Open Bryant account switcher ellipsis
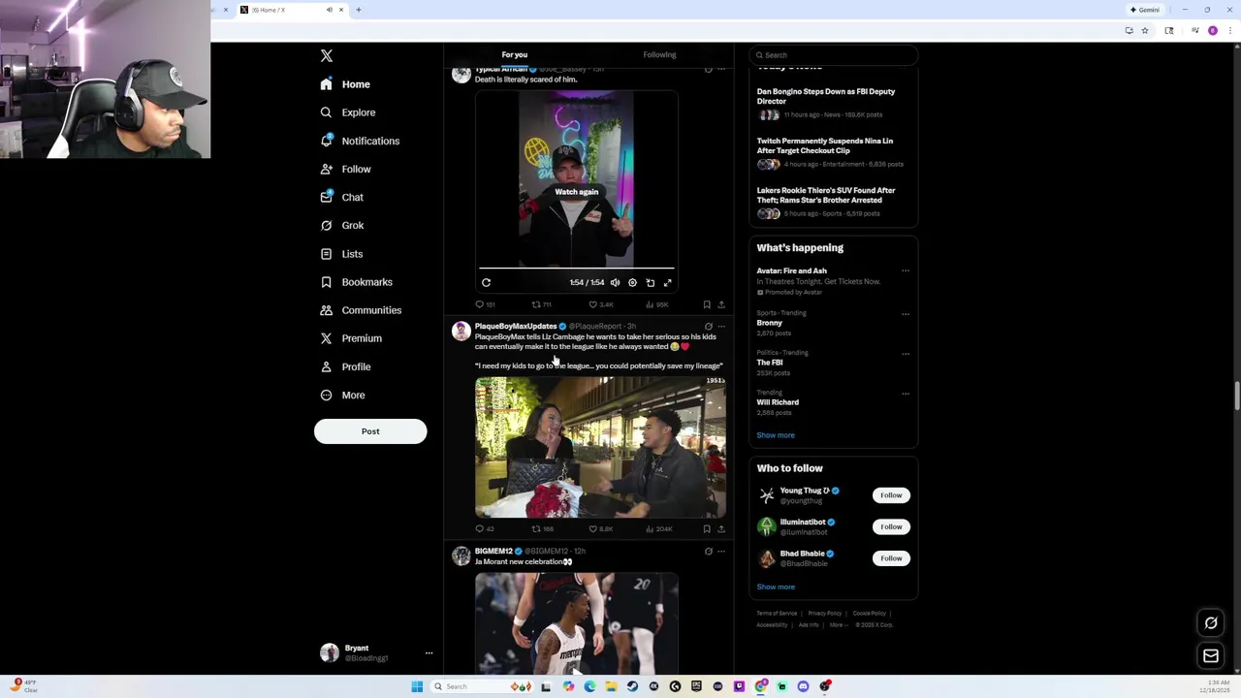This screenshot has height=698, width=1241. coord(429,653)
